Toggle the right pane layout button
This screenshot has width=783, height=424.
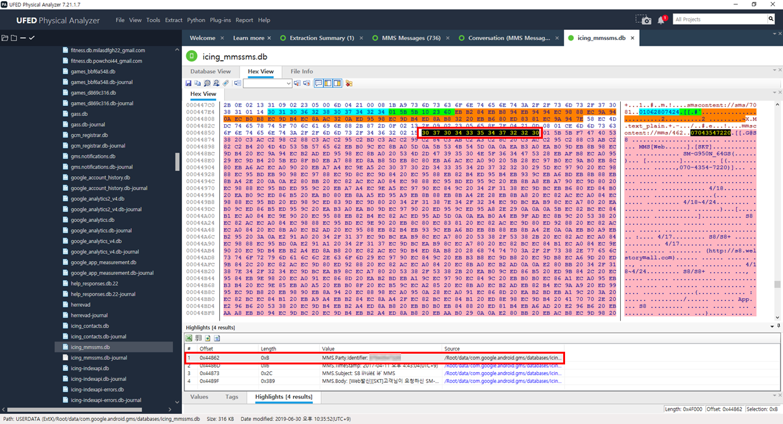(337, 83)
